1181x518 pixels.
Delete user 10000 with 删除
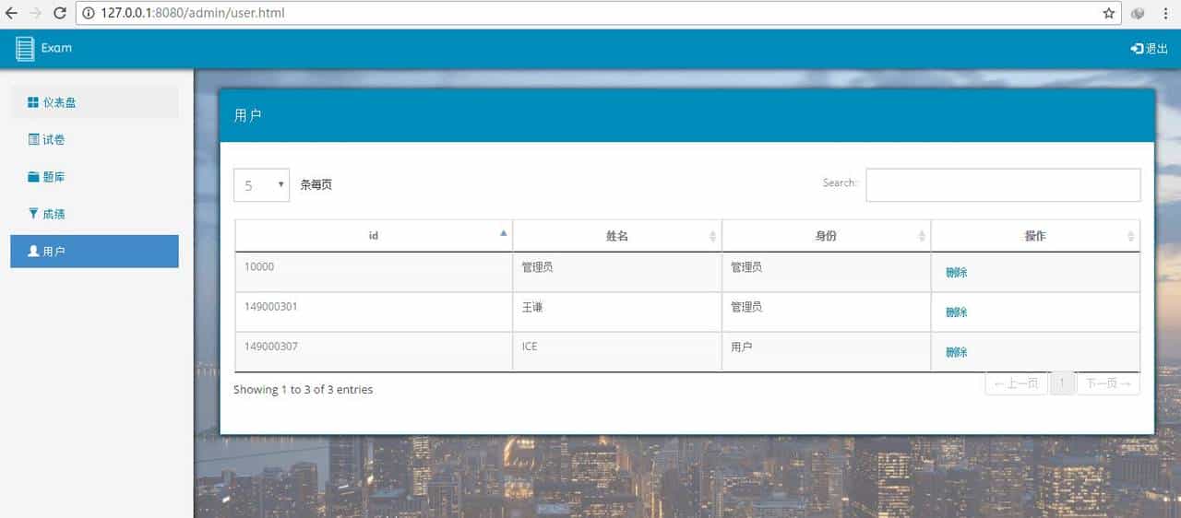click(x=956, y=273)
